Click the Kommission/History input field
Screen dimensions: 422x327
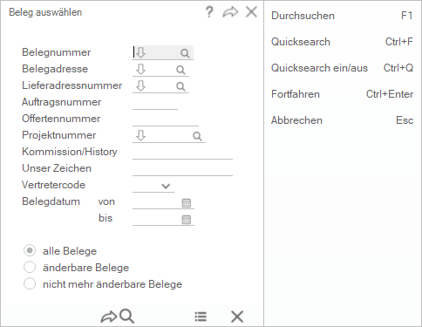click(x=182, y=153)
